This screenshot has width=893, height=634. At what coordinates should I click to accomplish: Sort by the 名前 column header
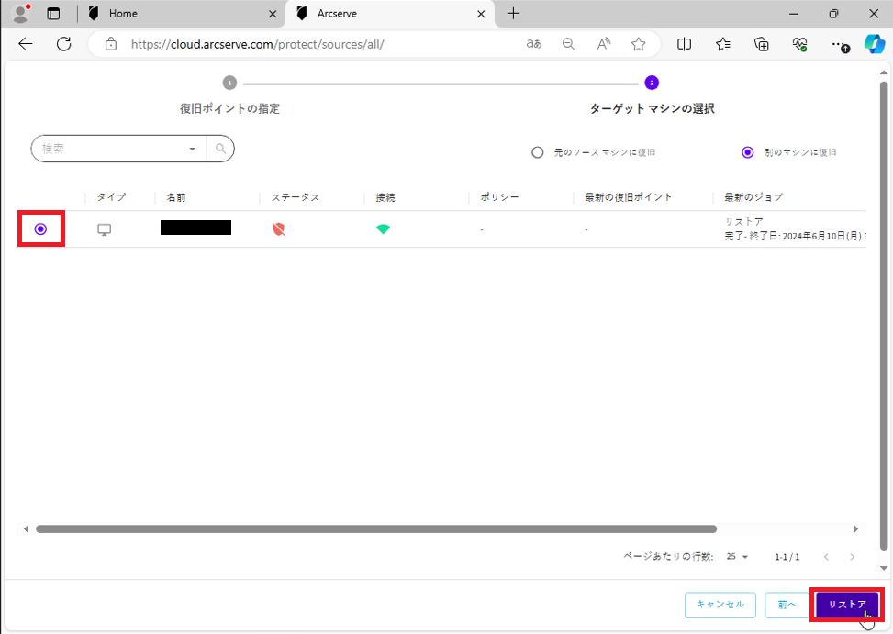[x=176, y=197]
